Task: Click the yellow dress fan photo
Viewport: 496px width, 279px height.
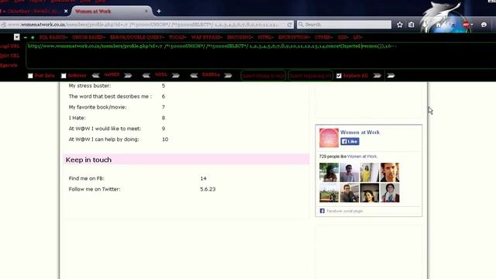Action: pos(370,172)
